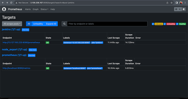Go back with the browser back arrow
188x99 pixels.
click(x=3, y=3)
